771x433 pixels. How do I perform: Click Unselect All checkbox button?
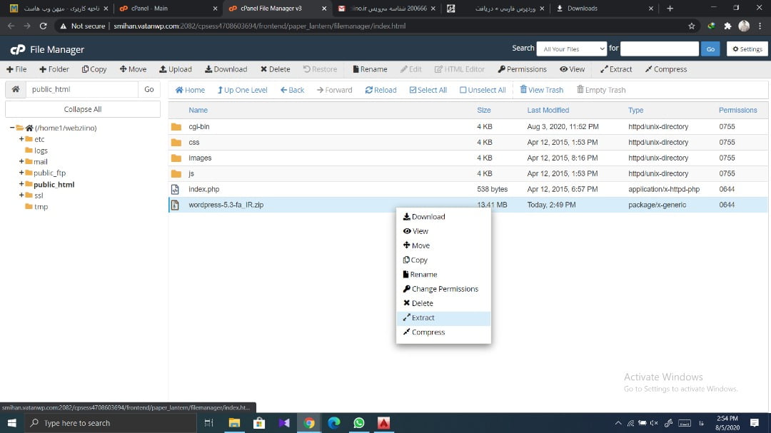click(x=483, y=90)
